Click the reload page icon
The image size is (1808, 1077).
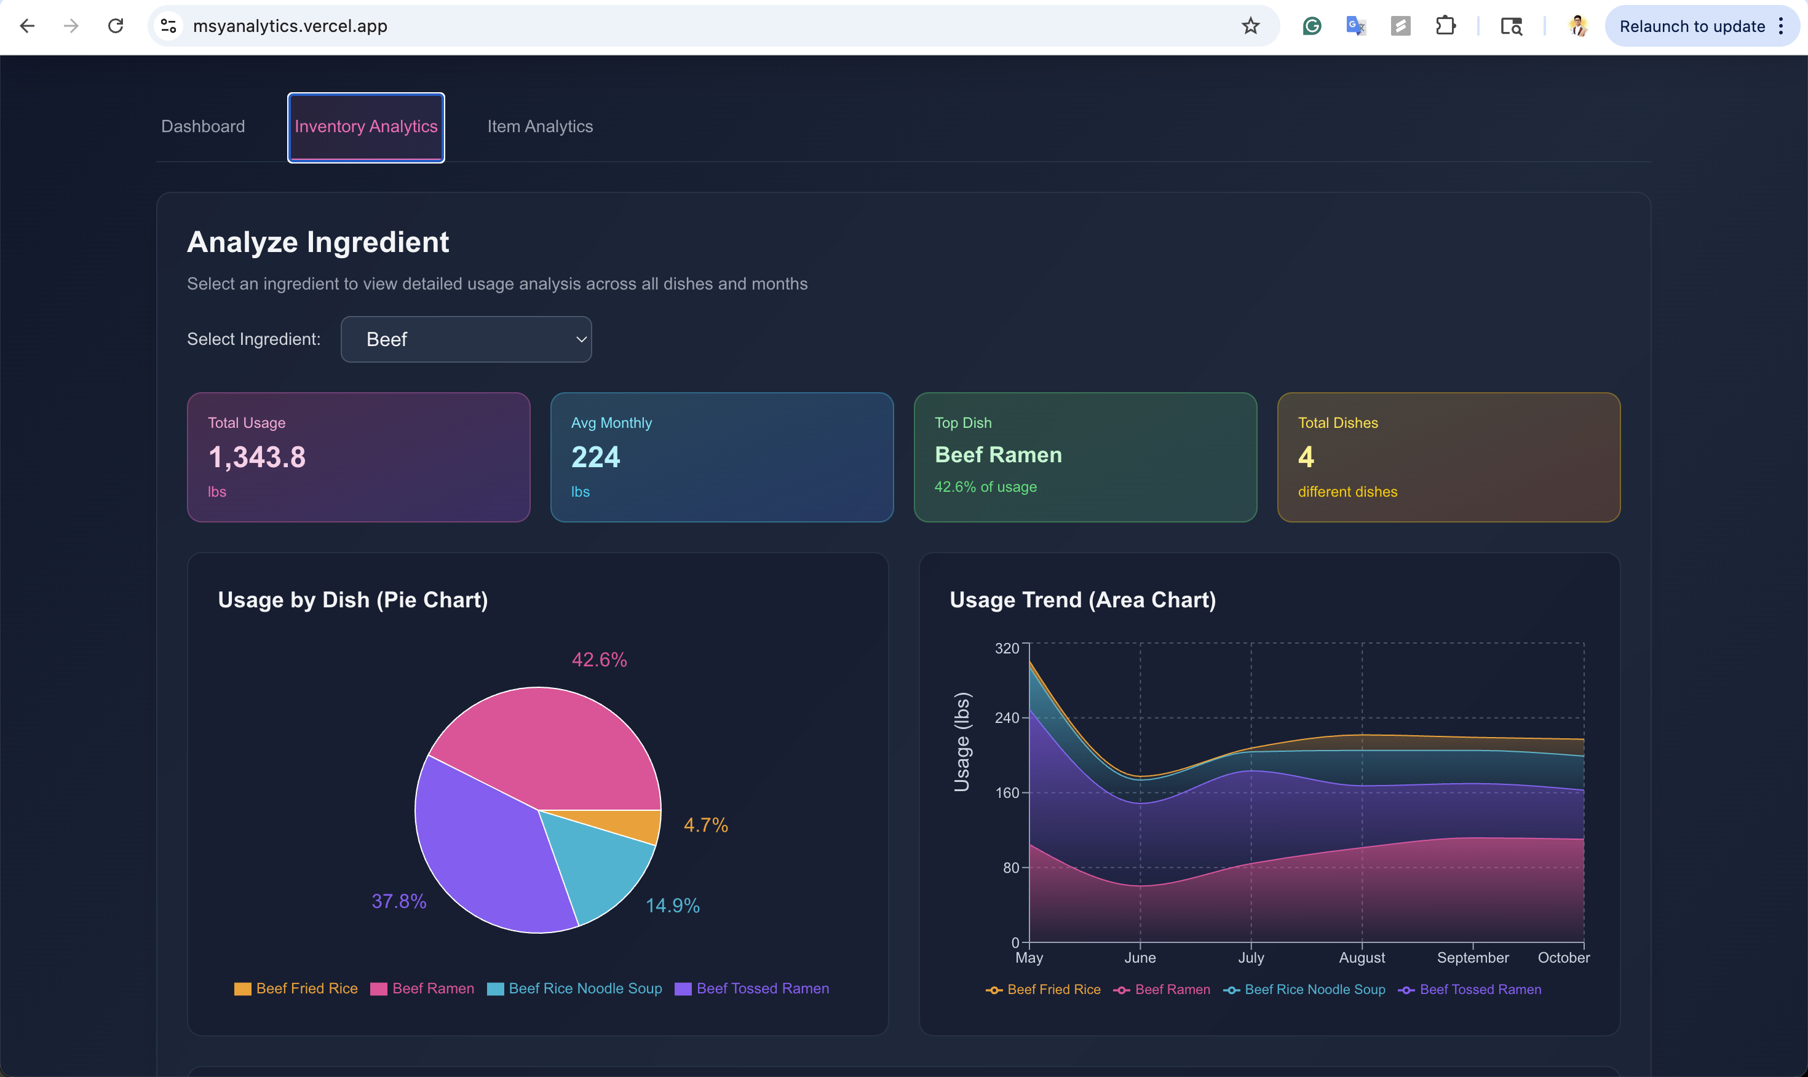pyautogui.click(x=116, y=26)
